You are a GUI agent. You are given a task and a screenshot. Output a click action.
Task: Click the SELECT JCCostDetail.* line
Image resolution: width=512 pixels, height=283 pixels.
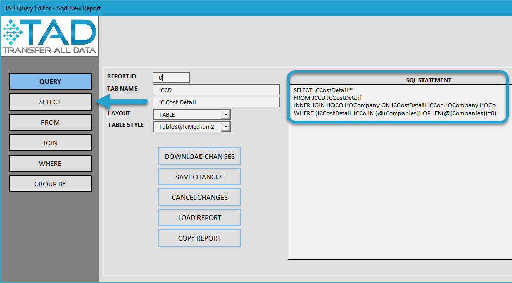tap(323, 90)
